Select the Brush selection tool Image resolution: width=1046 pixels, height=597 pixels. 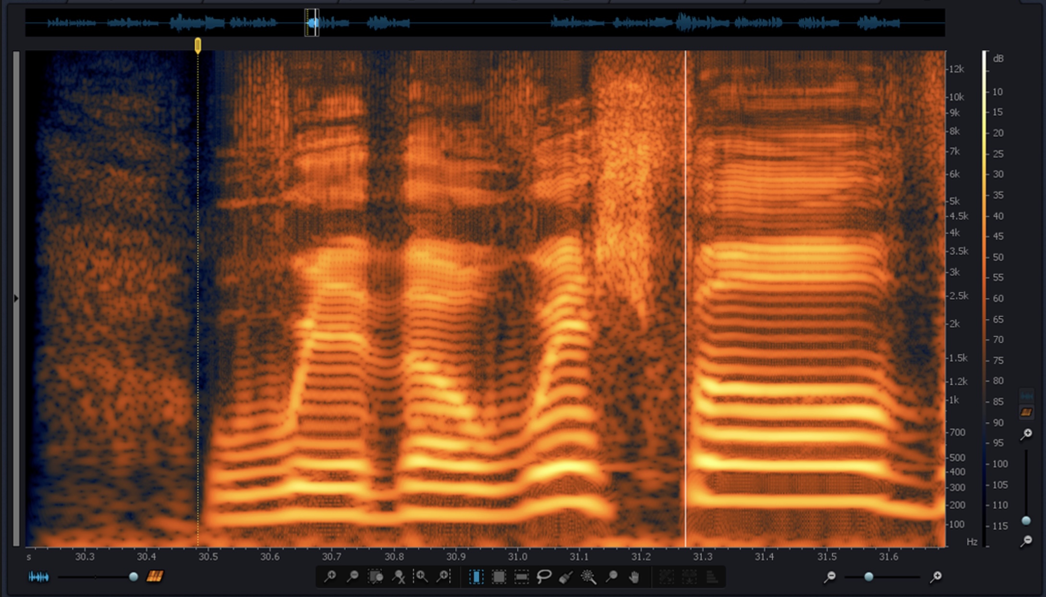(566, 576)
